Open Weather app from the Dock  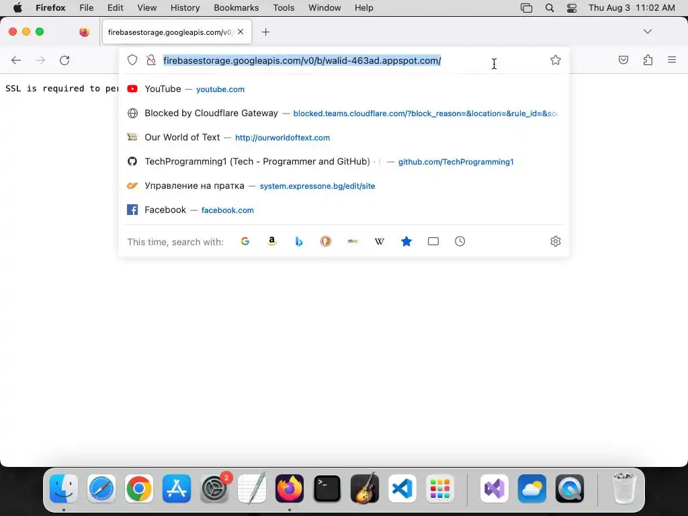pos(532,488)
